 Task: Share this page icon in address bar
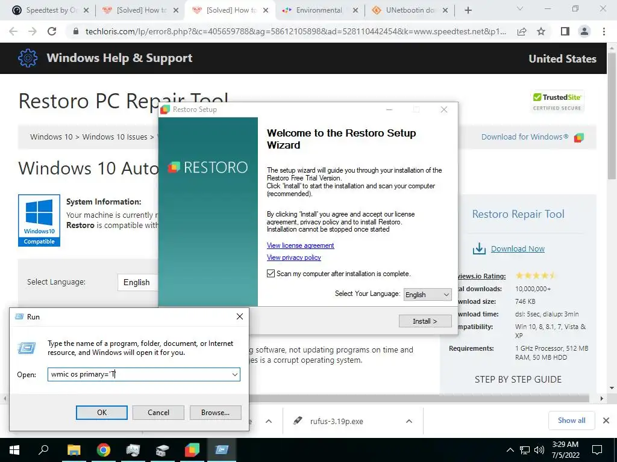[522, 31]
